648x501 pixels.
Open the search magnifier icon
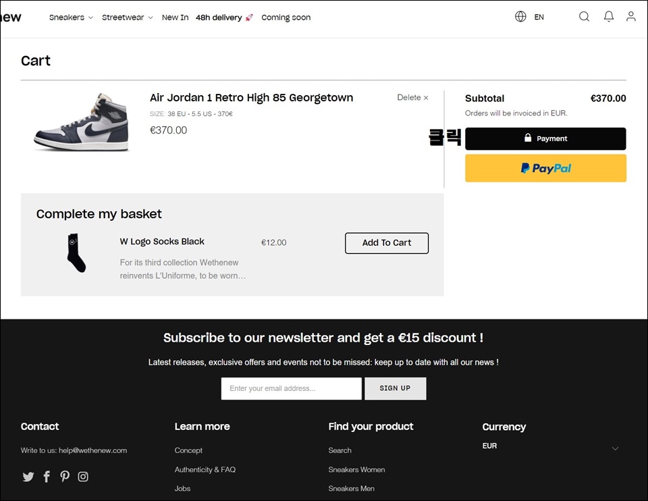tap(584, 16)
